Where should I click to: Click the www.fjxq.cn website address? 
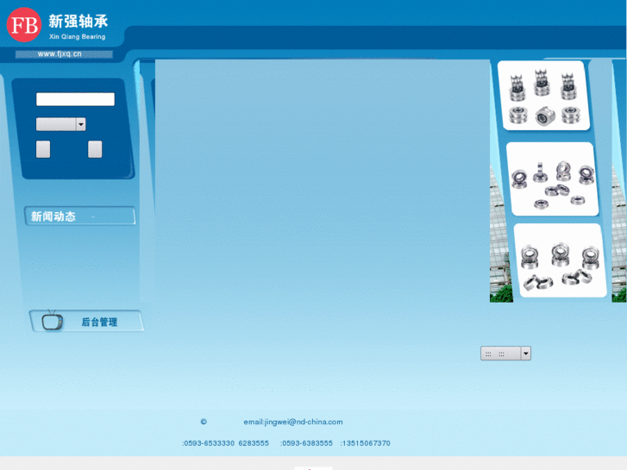(x=60, y=54)
